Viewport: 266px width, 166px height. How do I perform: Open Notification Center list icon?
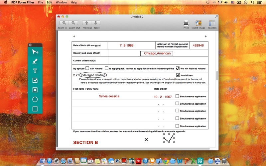(259, 2)
